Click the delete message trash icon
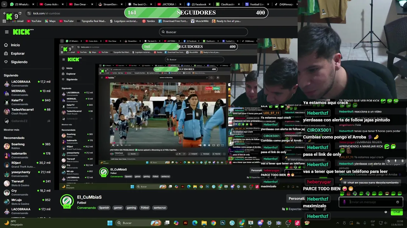This screenshot has height=228, width=407. (x=402, y=161)
